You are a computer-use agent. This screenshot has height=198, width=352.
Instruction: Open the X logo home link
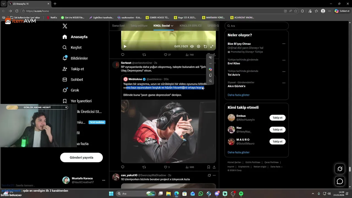(65, 26)
